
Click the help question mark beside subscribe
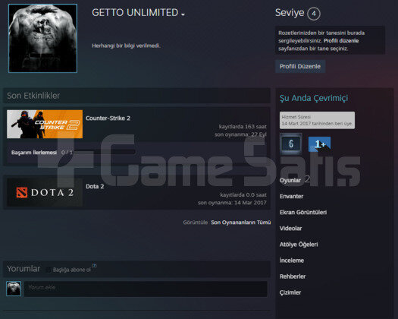click(94, 266)
